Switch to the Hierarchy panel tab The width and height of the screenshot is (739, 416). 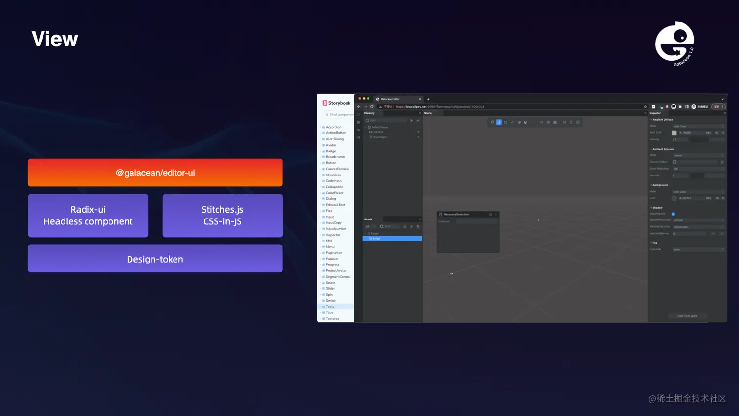click(x=369, y=113)
